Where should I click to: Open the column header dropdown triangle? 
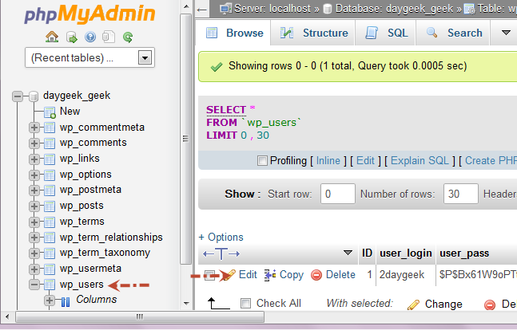tap(348, 253)
